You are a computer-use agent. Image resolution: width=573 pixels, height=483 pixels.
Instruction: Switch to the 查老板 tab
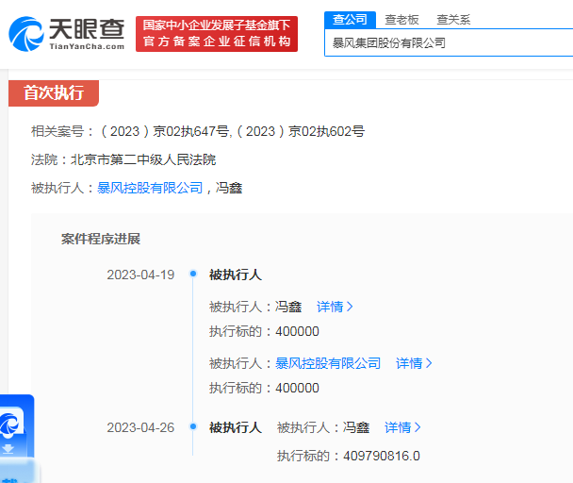tap(401, 20)
